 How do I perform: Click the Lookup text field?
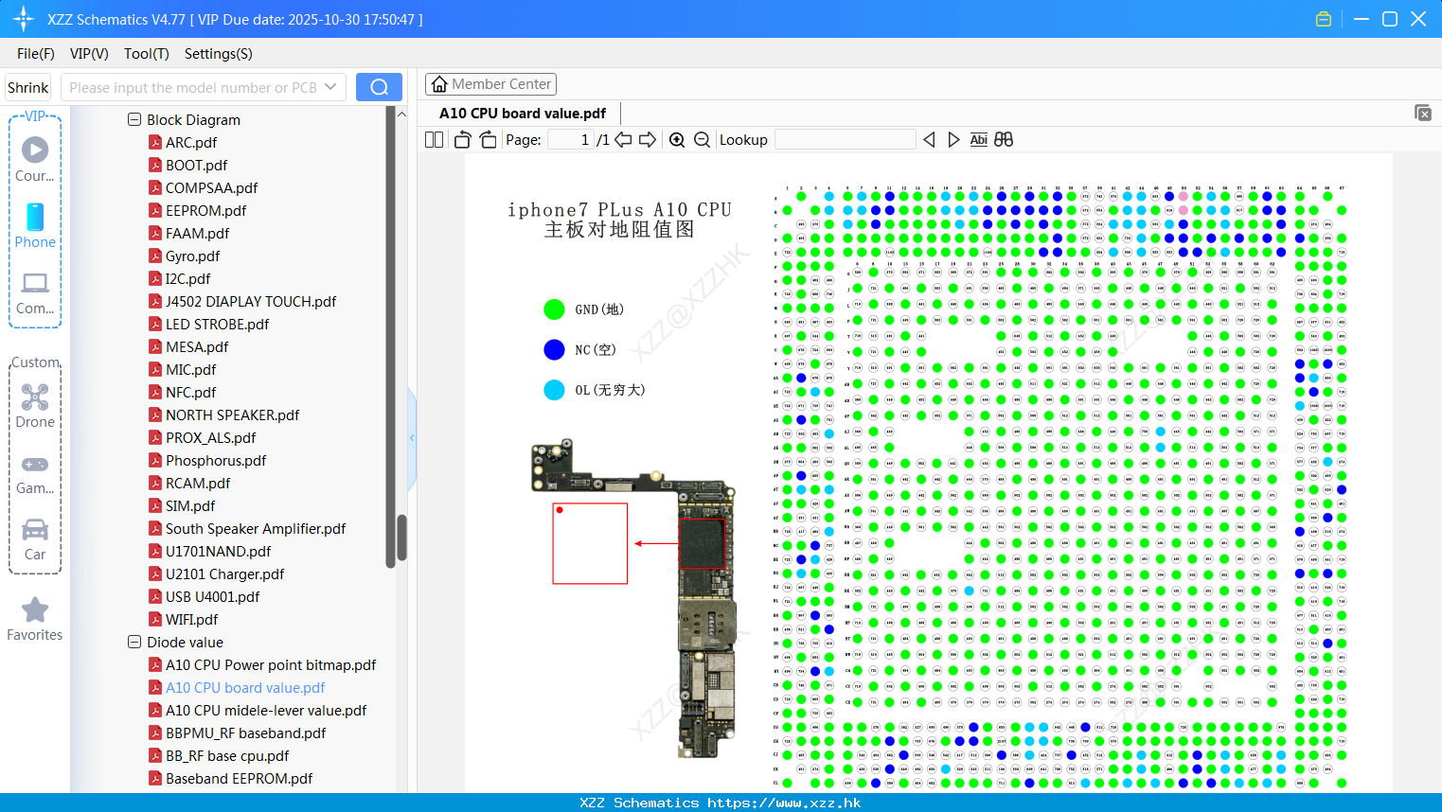[846, 140]
